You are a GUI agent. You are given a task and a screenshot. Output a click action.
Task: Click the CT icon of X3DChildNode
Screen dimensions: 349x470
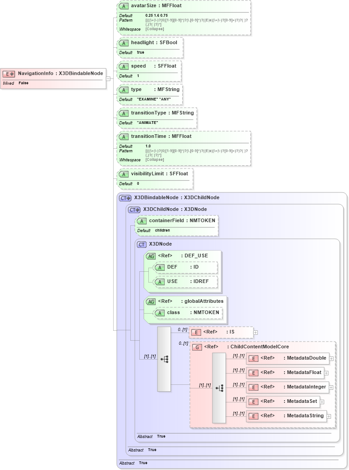coord(134,210)
